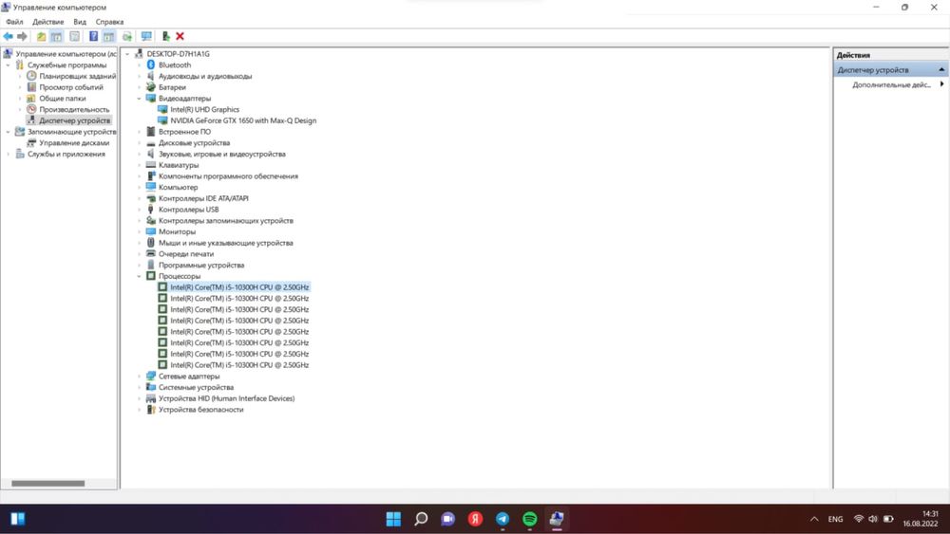The height and width of the screenshot is (534, 950).
Task: Click the Клавиатуры keyboard icon
Action: tap(151, 164)
